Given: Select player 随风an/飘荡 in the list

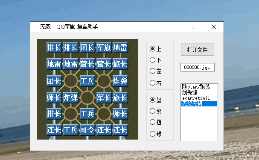Looking at the screenshot, I should (199, 87).
